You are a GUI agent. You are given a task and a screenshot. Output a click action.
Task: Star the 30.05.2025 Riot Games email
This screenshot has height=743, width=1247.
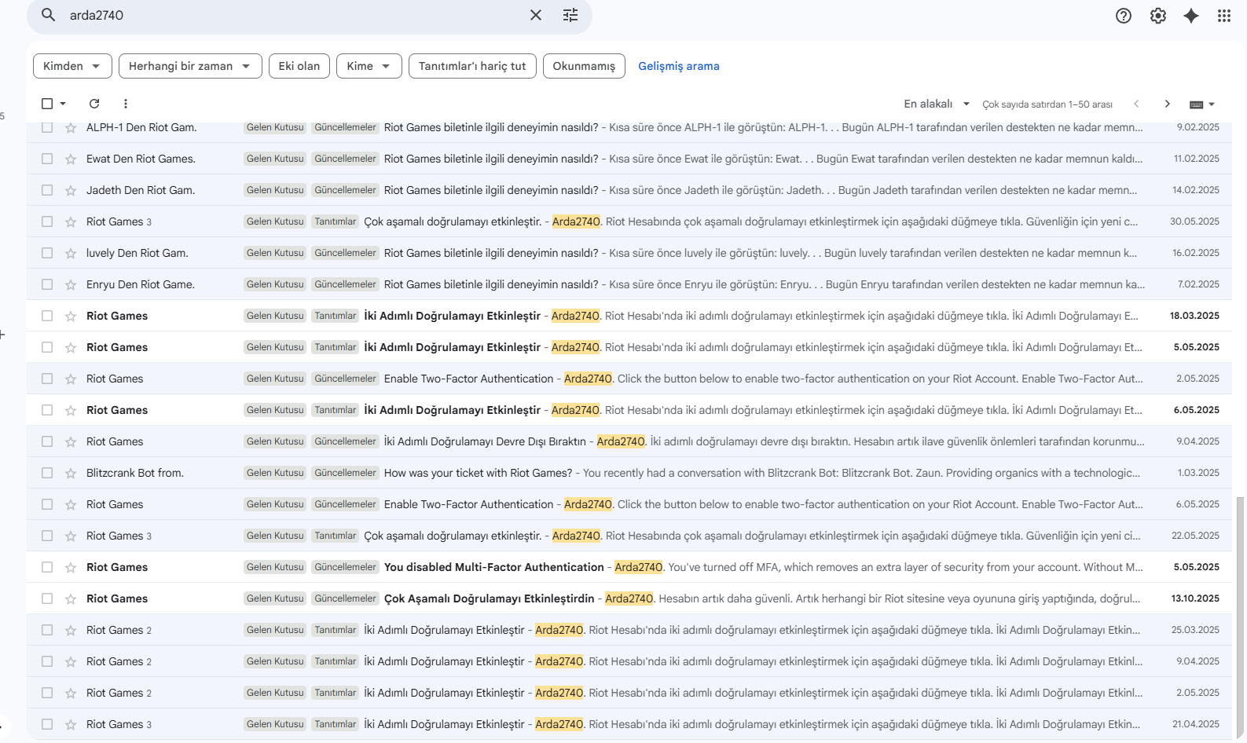pyautogui.click(x=71, y=221)
